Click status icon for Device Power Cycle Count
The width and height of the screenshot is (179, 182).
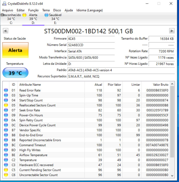(x=6, y=125)
